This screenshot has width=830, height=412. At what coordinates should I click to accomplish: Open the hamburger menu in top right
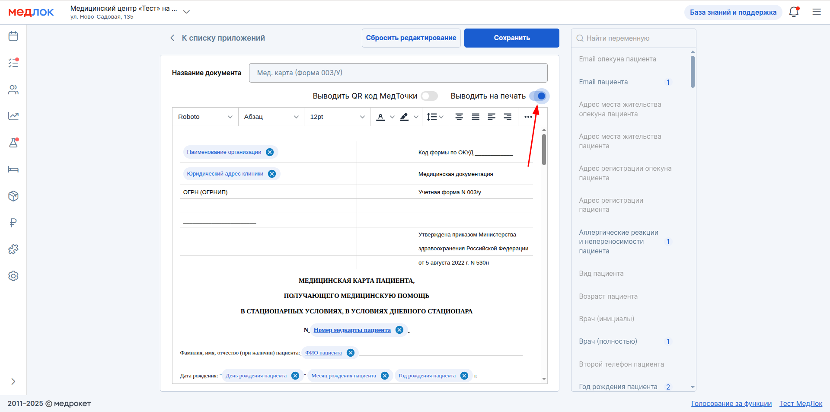point(817,12)
